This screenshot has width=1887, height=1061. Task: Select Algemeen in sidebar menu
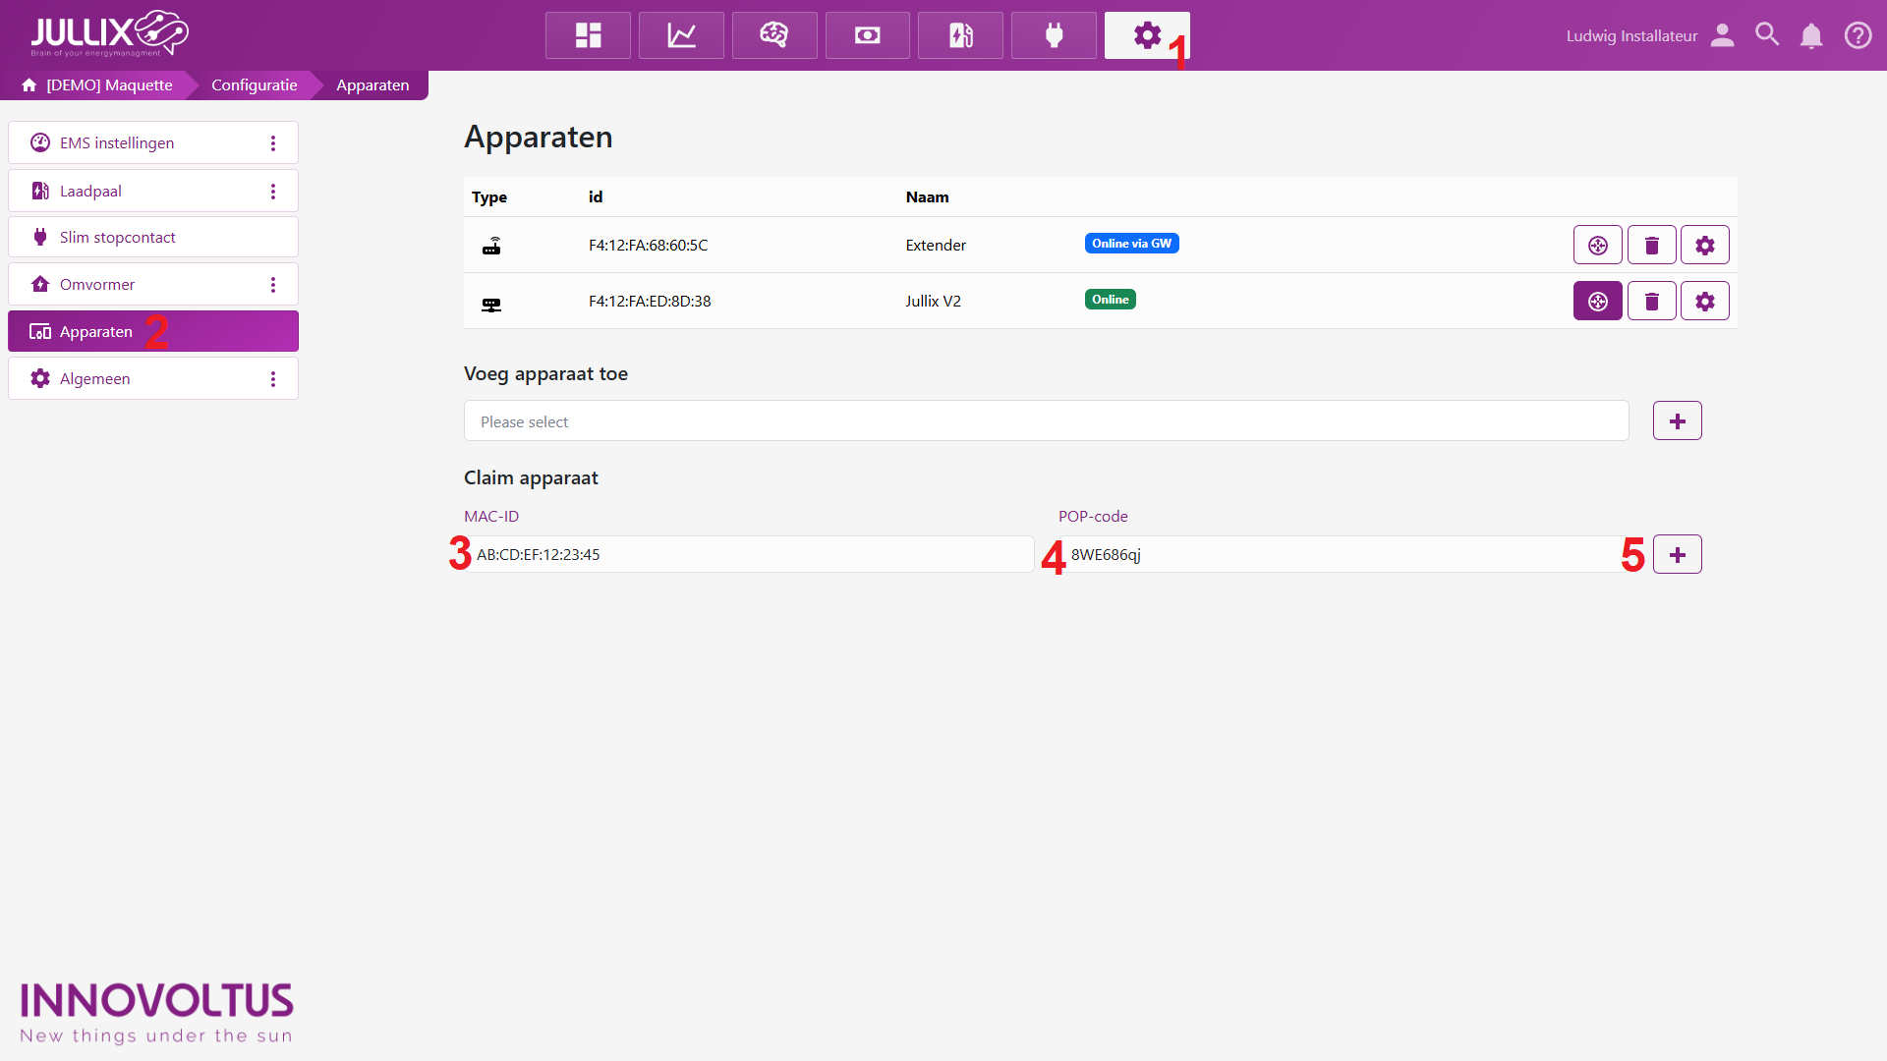pyautogui.click(x=95, y=379)
